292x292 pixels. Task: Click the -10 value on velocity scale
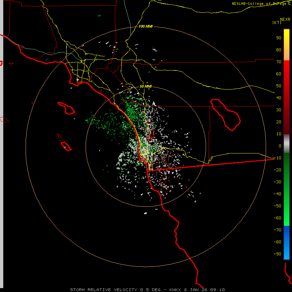[x=277, y=158]
